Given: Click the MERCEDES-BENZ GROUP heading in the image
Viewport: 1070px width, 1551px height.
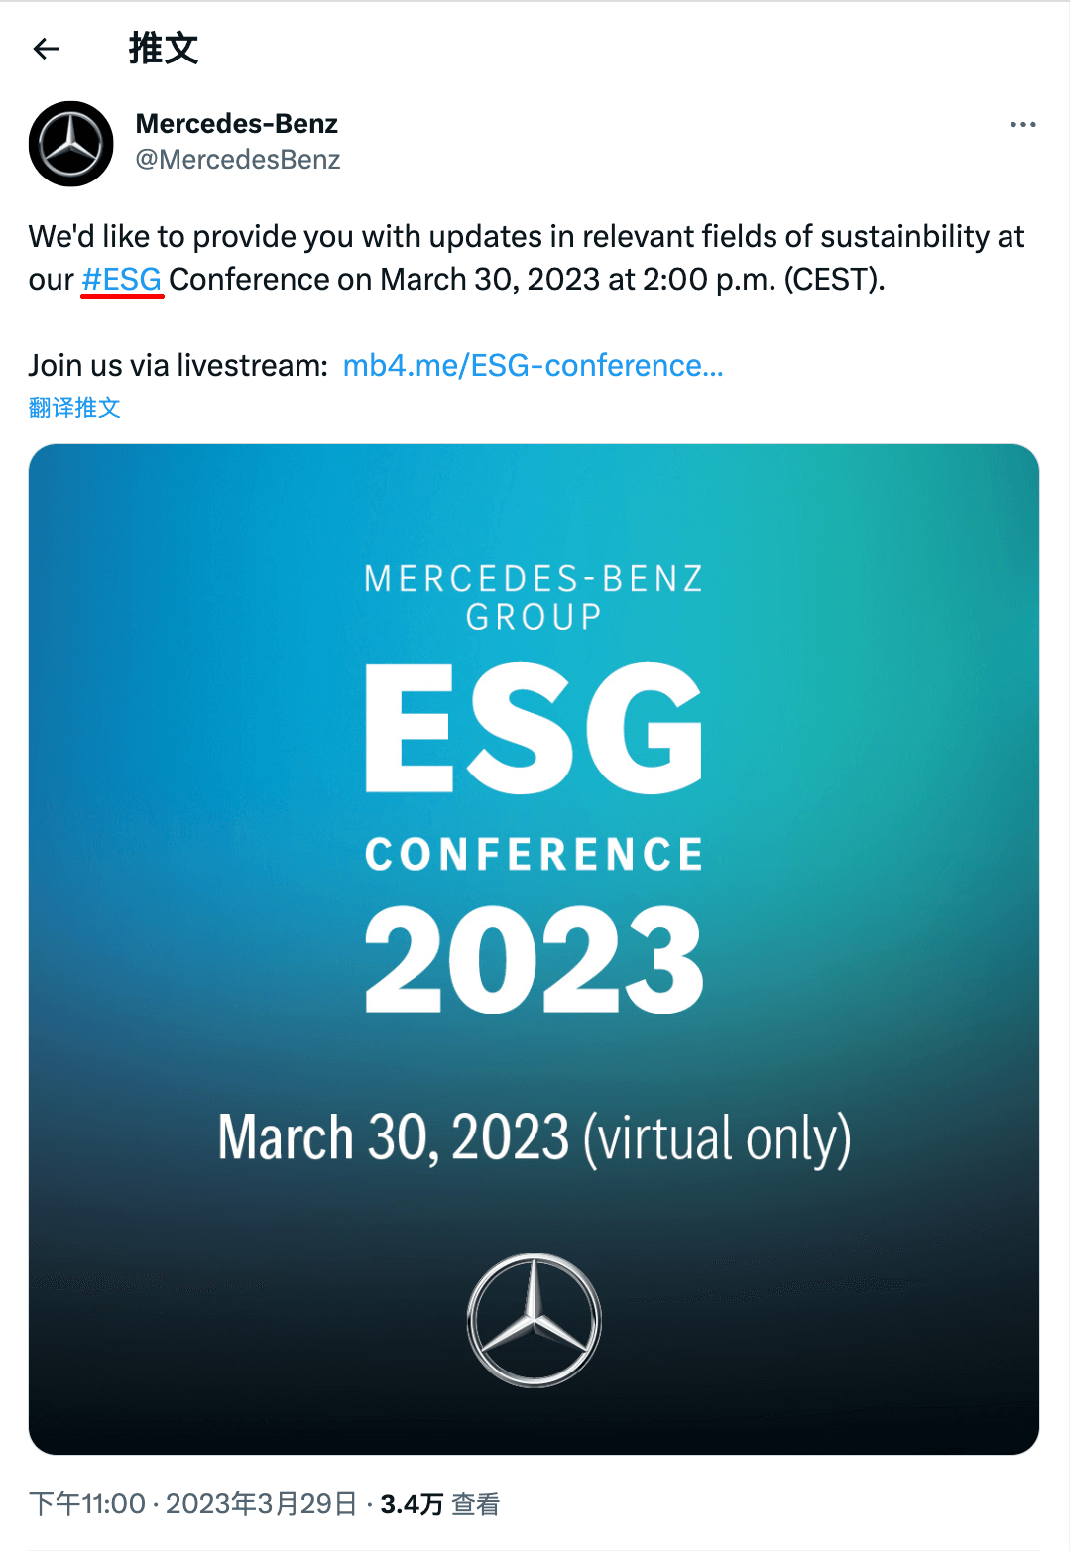Looking at the screenshot, I should coord(535,597).
